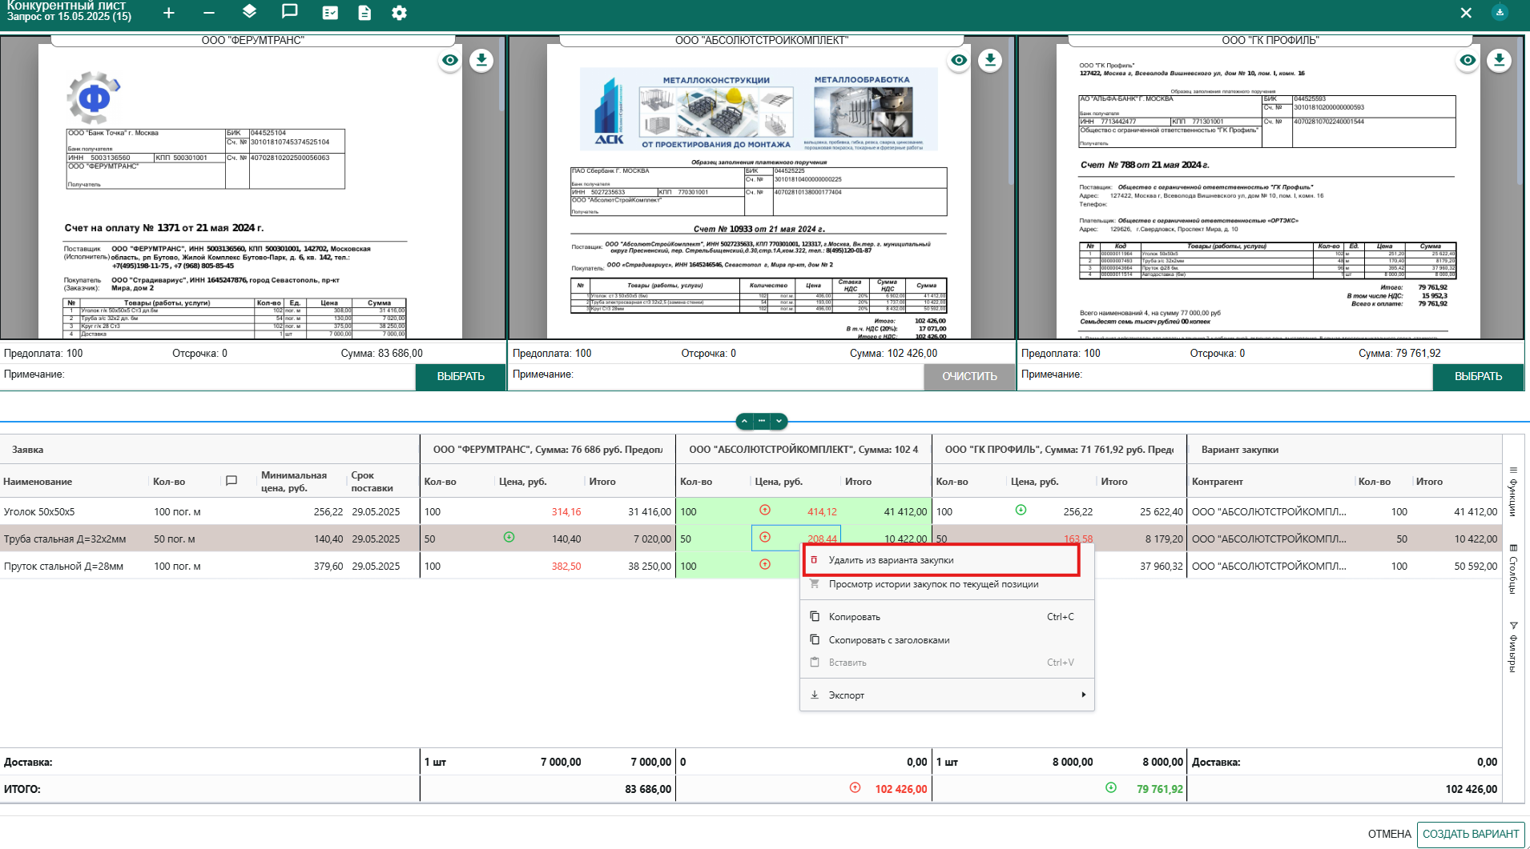Click comment column icon in Заявка header
Image resolution: width=1530 pixels, height=849 pixels.
[x=232, y=481]
